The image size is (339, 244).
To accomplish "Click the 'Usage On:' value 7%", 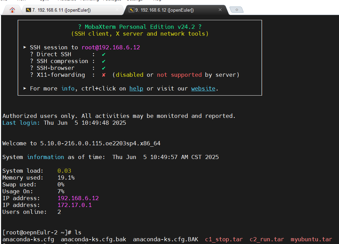I will coord(61,191).
